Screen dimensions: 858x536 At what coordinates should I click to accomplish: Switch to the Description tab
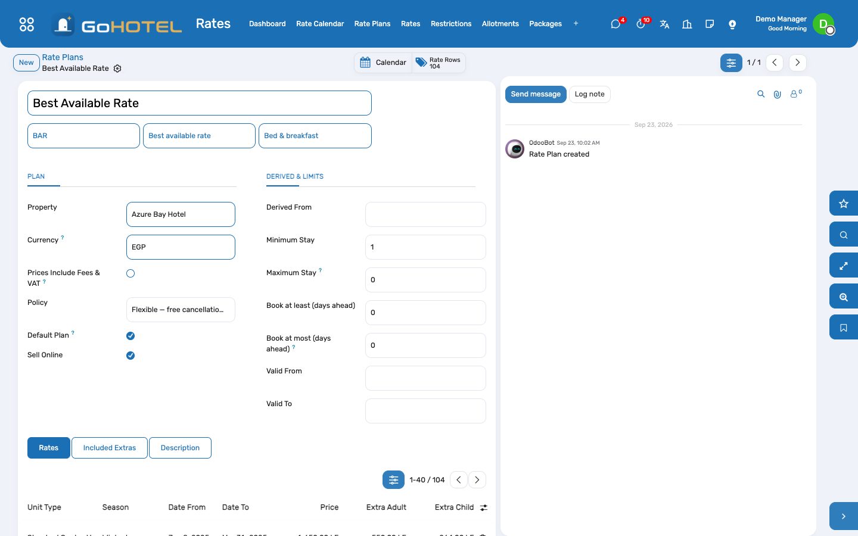[180, 448]
